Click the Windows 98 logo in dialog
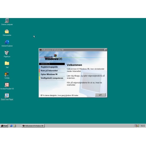 point(53,57)
